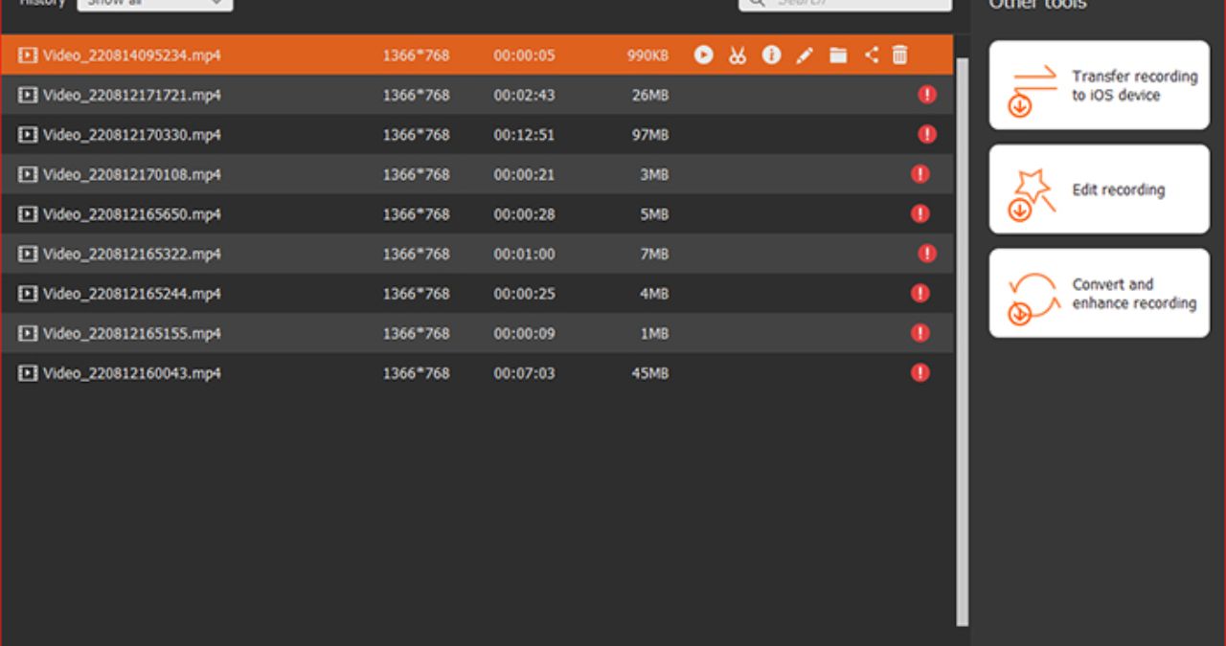
Task: Open the folder of the selected recording
Action: click(x=838, y=56)
